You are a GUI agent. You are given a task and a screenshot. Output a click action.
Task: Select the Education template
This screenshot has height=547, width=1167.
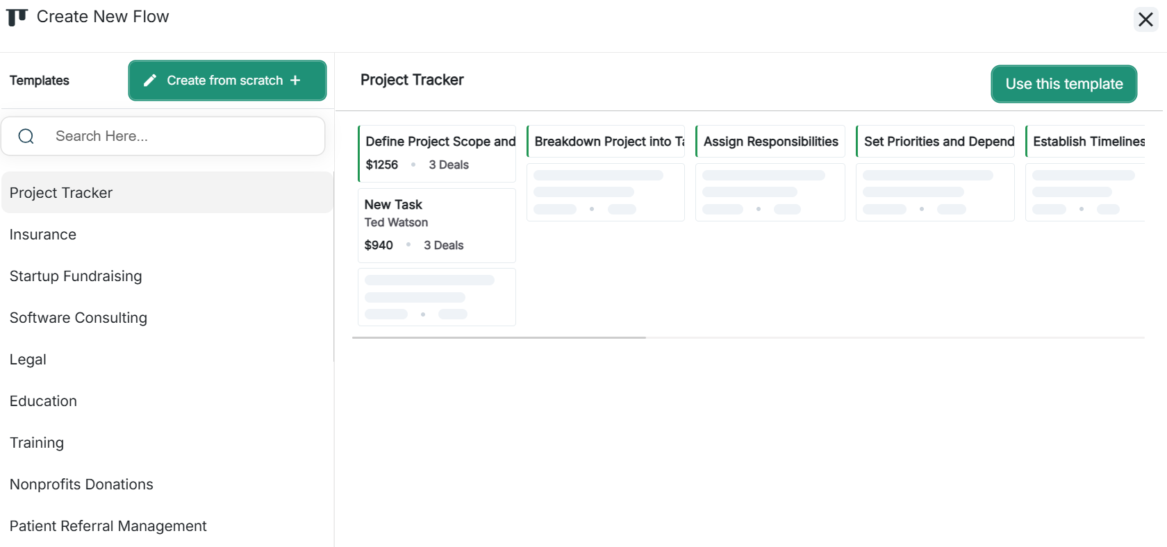pyautogui.click(x=43, y=401)
